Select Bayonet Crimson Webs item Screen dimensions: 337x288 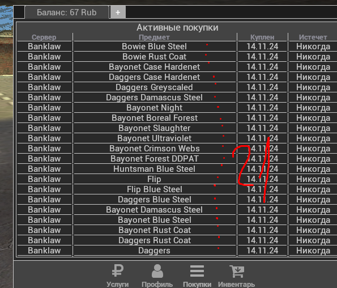154,149
